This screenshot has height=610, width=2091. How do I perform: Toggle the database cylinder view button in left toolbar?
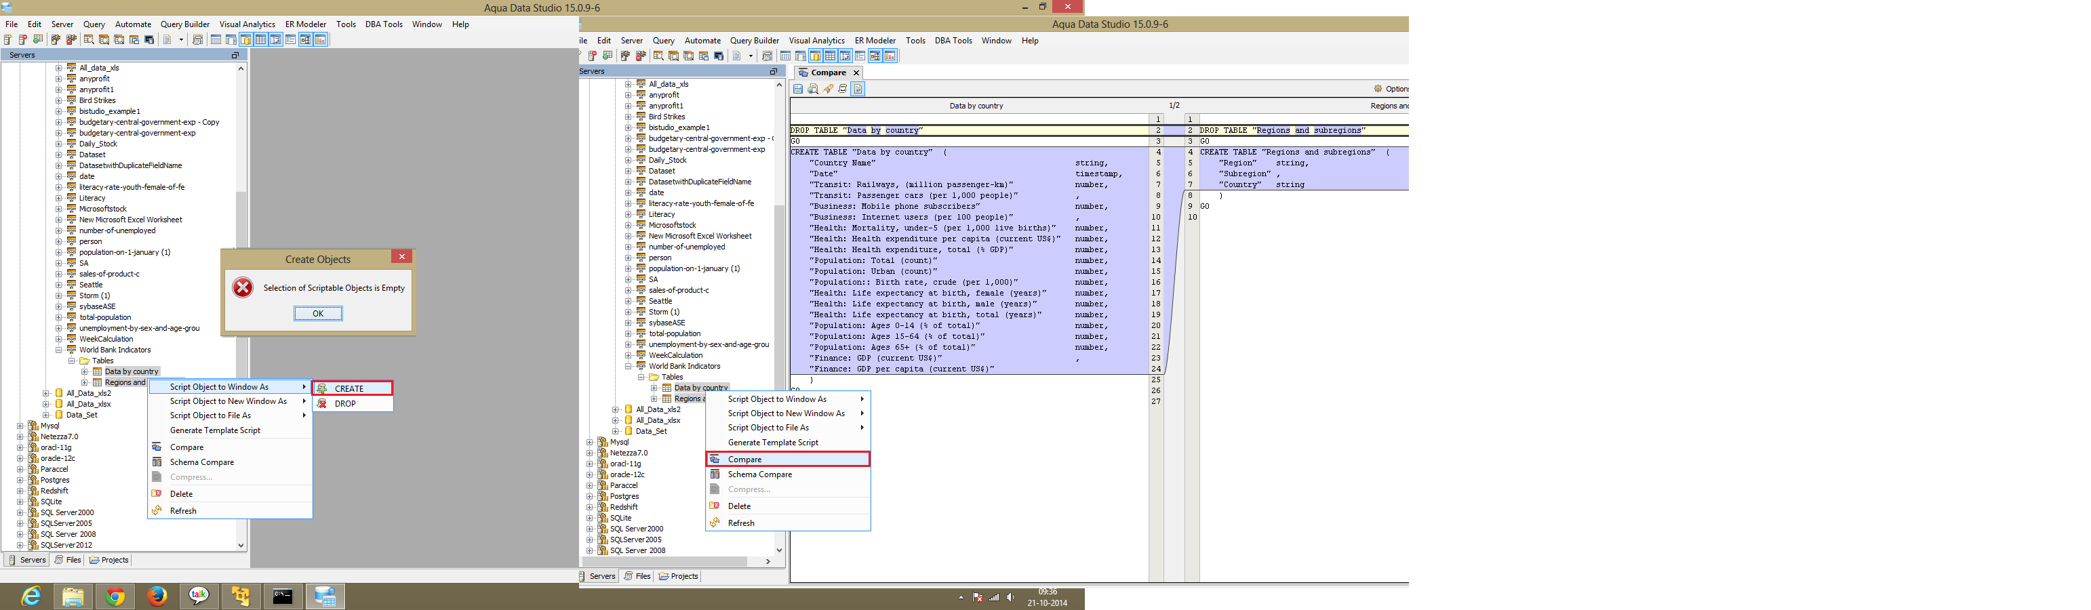pyautogui.click(x=246, y=40)
